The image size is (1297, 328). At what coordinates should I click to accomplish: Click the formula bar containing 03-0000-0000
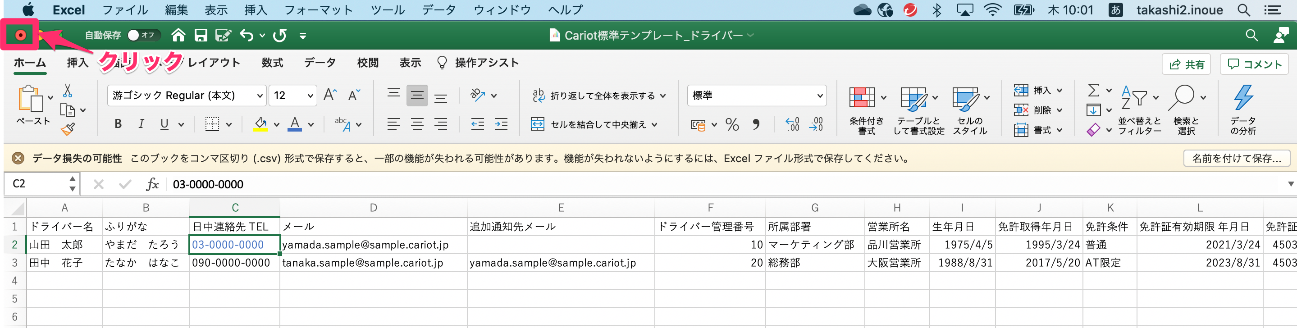[x=725, y=184]
